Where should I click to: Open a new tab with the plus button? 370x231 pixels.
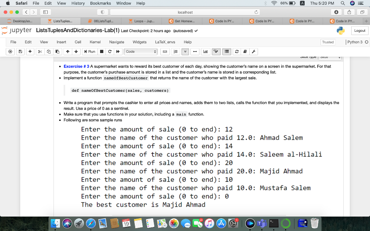[366, 21]
